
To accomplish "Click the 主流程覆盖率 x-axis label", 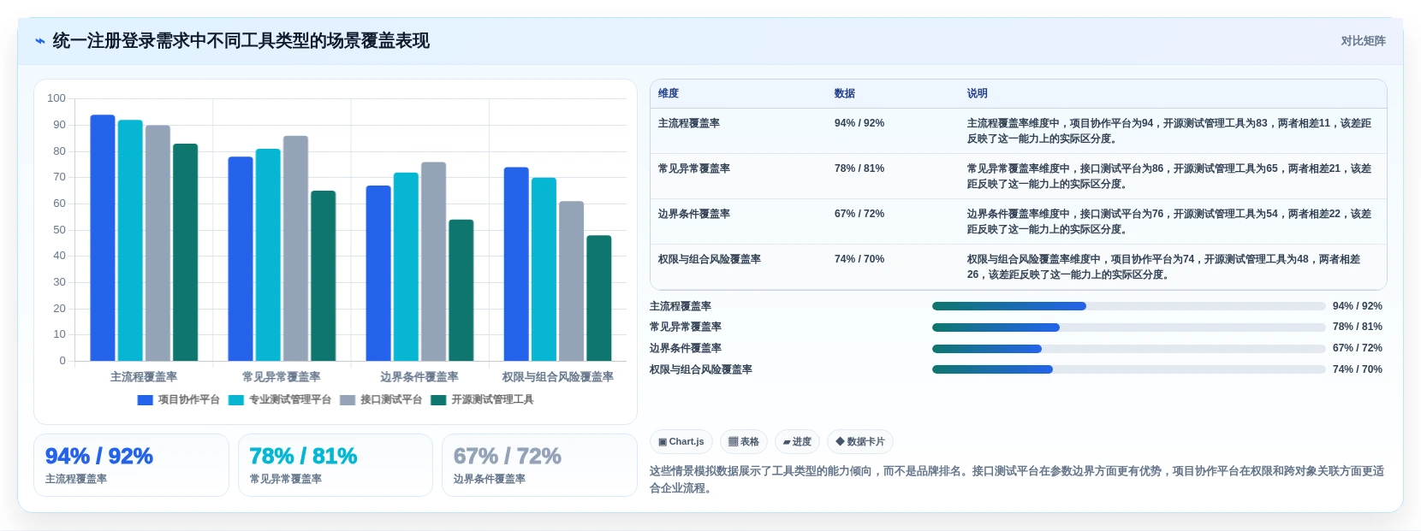I will 144,377.
